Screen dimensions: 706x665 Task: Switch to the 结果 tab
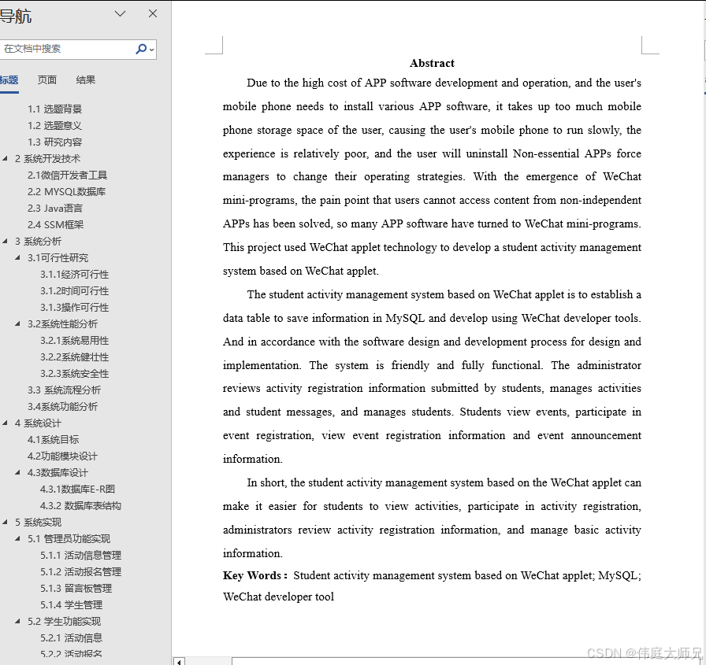86,80
